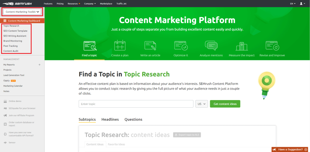Click the Analyze mentions speech bubble icon
Viewport: 310px width, 152px height.
(x=211, y=46)
